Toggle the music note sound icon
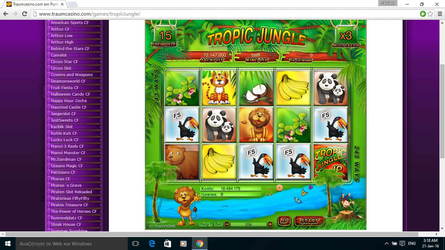 tap(269, 192)
